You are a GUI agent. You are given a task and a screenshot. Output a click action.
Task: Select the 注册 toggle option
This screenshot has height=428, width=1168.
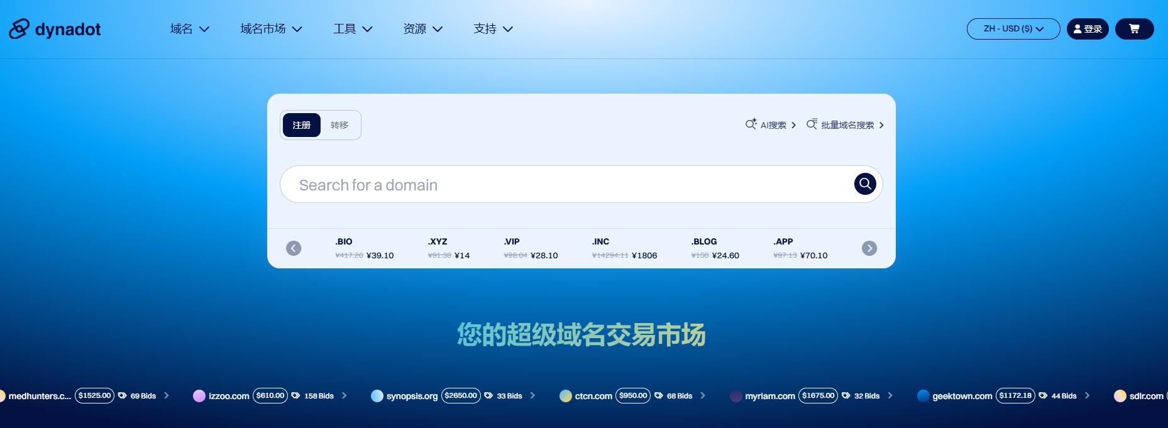click(302, 125)
